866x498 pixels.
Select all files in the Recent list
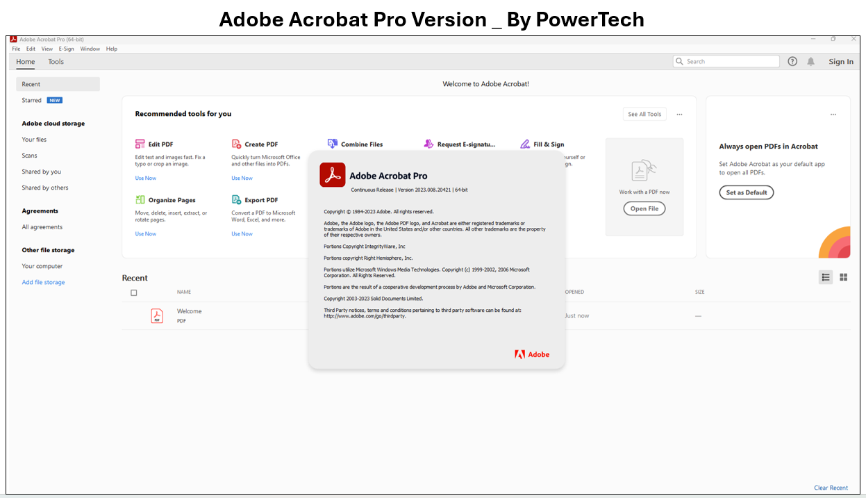(134, 292)
